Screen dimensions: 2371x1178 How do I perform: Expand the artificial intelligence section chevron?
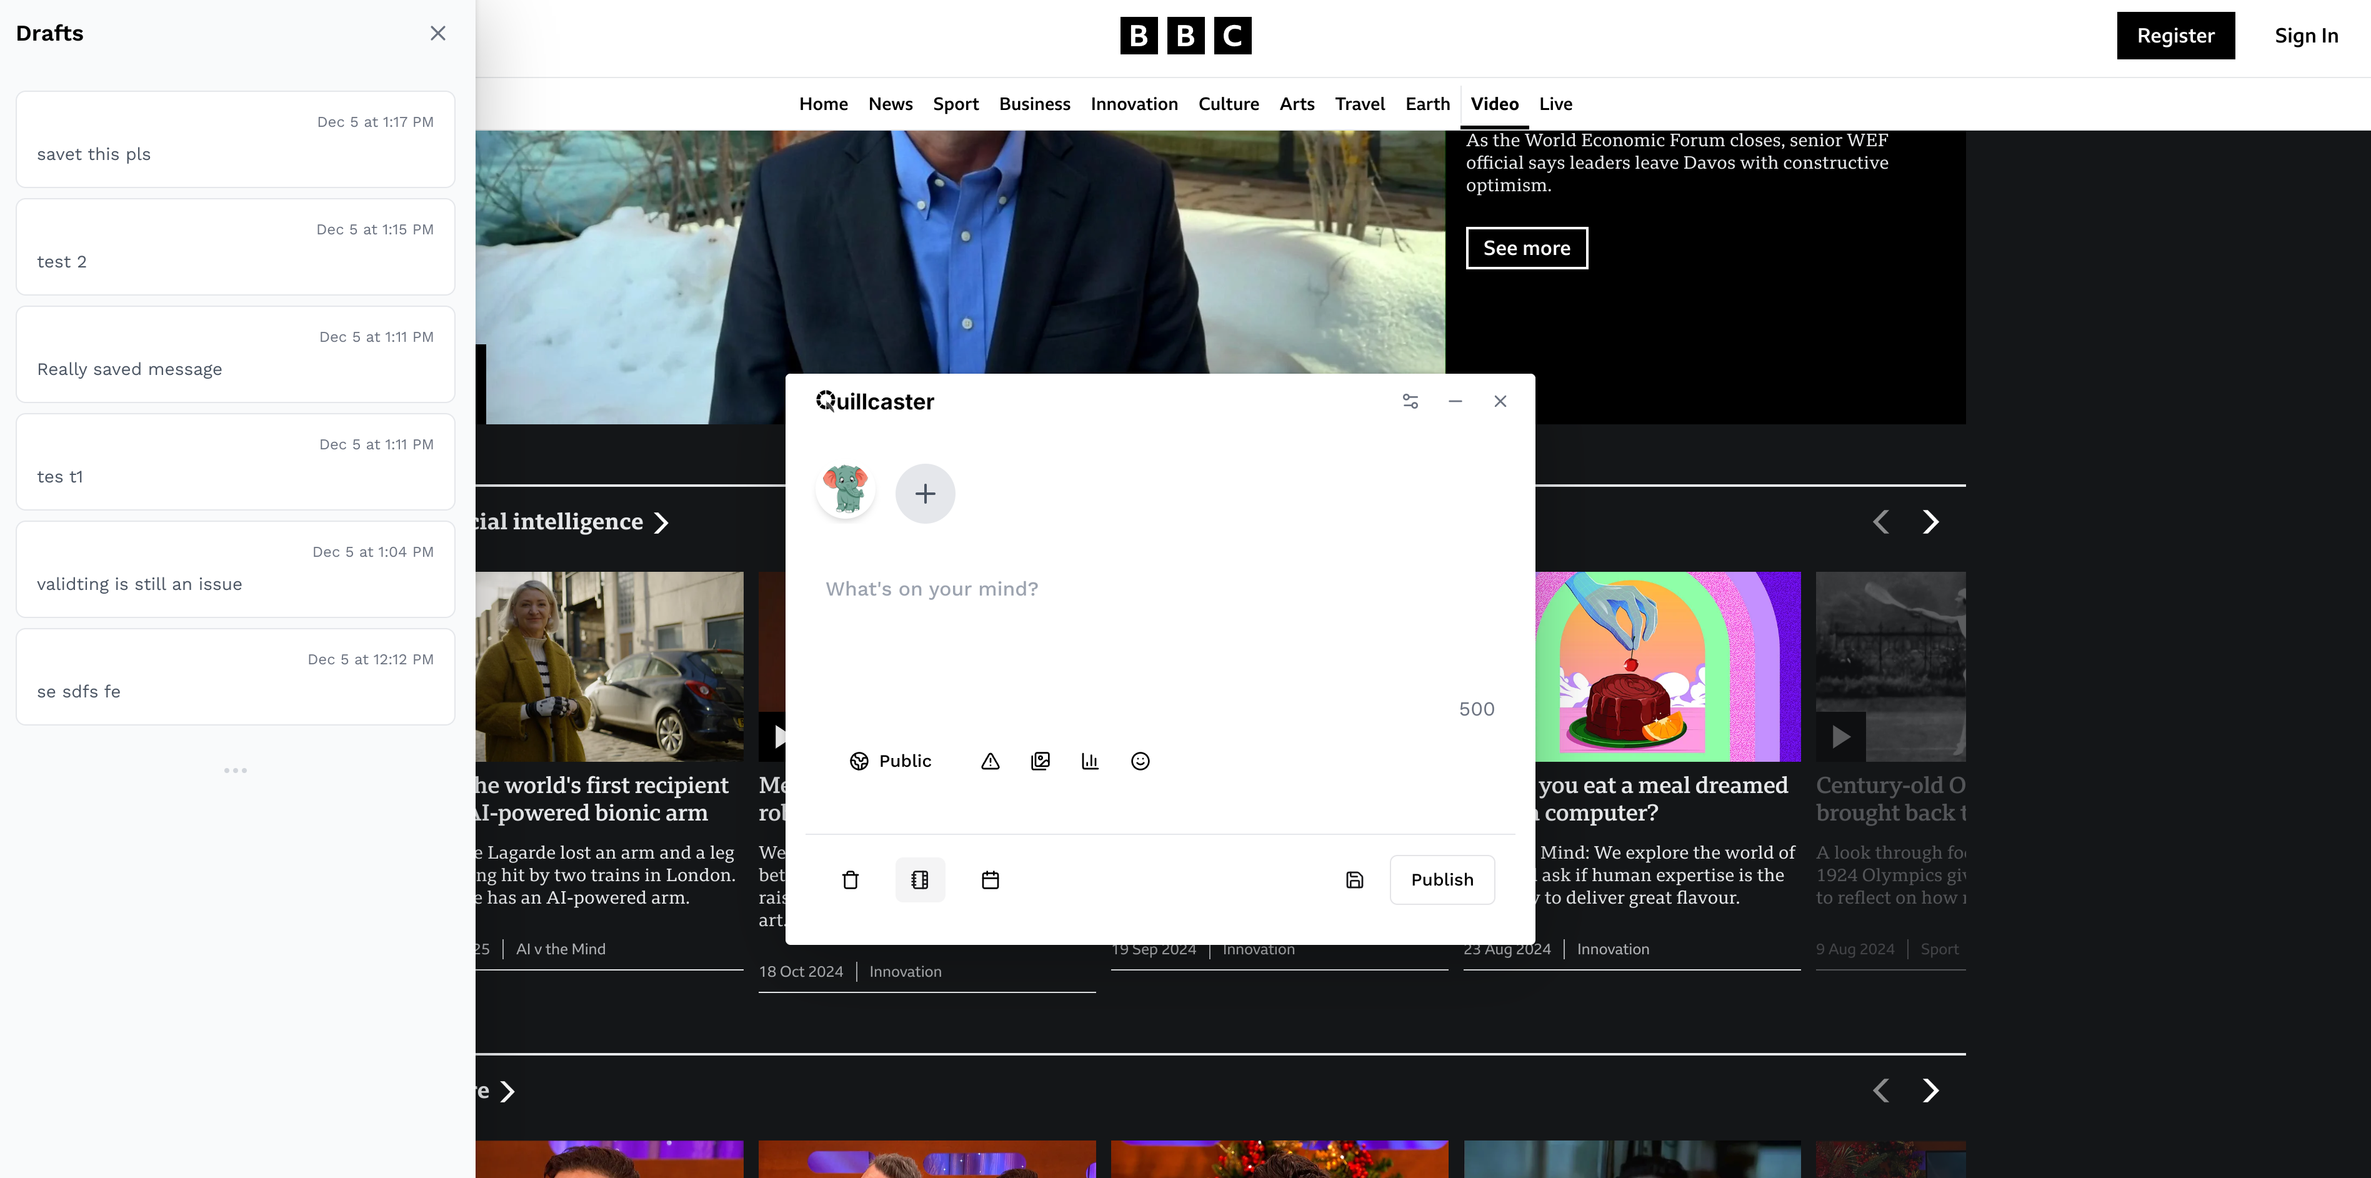pos(662,522)
